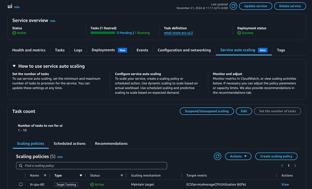Sort policies by Name column arrow

tap(45, 175)
